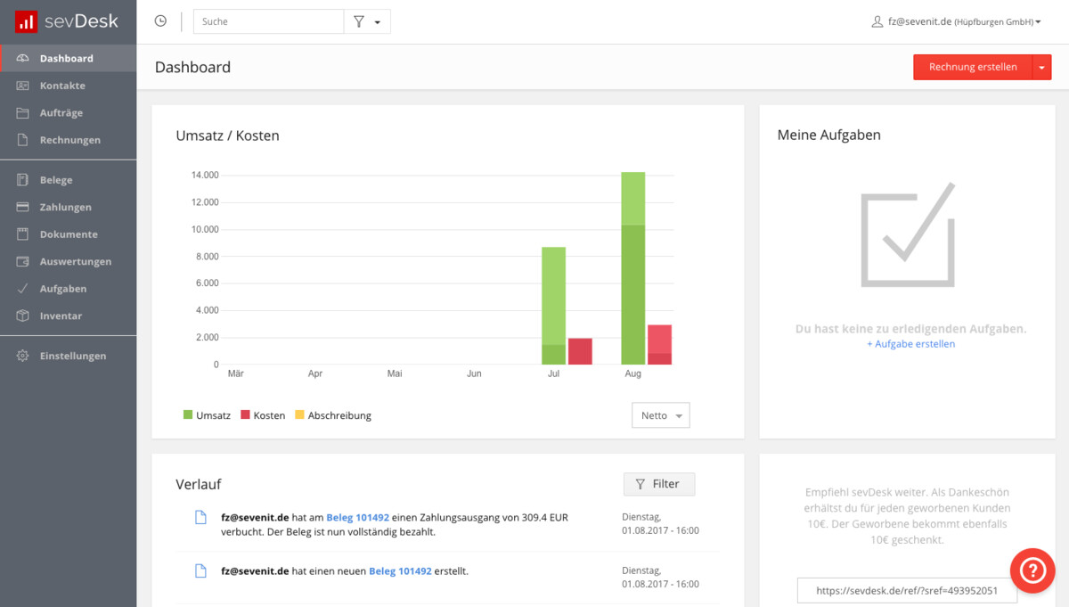Image resolution: width=1069 pixels, height=607 pixels.
Task: Click the search filter funnel icon
Action: tap(359, 21)
